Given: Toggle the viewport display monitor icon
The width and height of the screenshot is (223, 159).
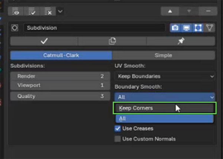Looking at the screenshot, I should coord(187,28).
